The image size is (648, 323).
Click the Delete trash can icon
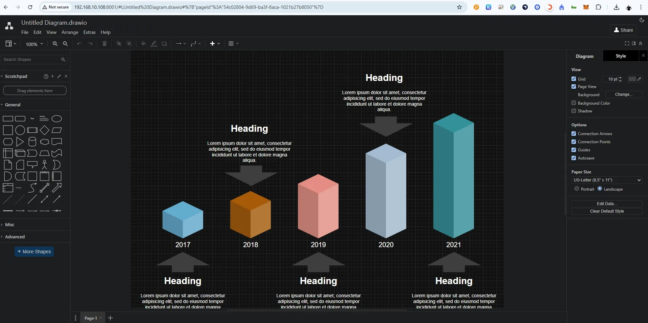pos(105,44)
